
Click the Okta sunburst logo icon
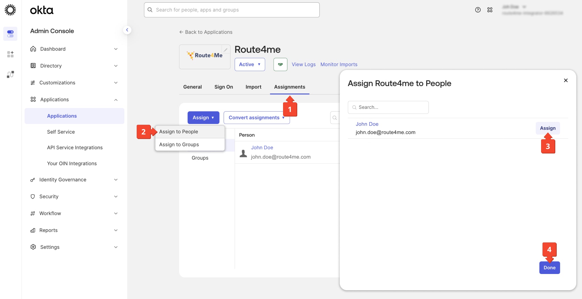pos(10,10)
